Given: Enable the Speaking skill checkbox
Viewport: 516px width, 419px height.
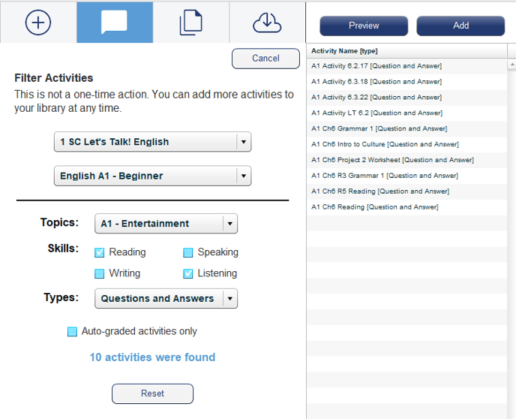Looking at the screenshot, I should 188,252.
